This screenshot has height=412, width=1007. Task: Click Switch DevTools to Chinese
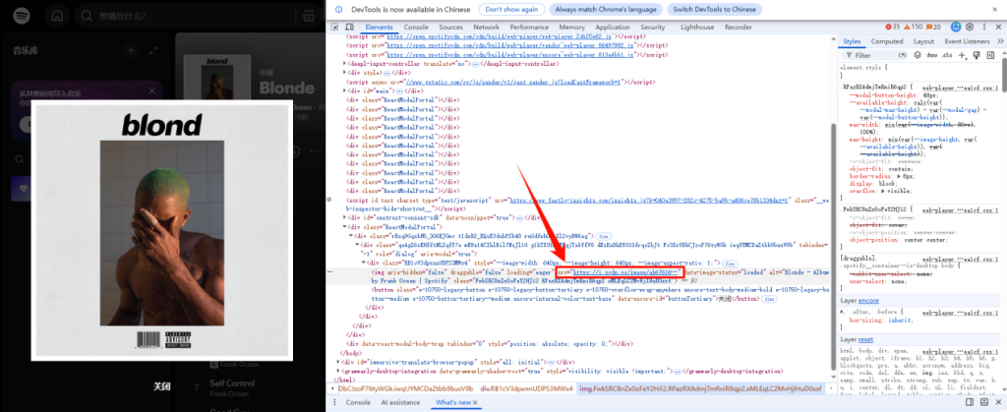(714, 10)
